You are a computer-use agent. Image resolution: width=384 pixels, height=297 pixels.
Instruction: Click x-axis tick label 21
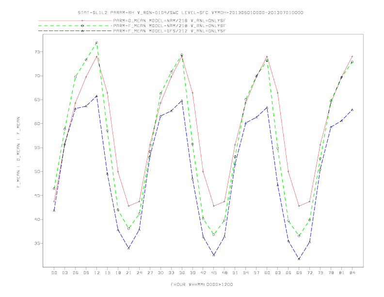[x=128, y=273]
